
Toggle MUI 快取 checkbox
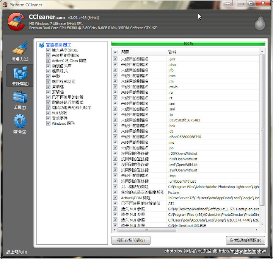pos(48,113)
